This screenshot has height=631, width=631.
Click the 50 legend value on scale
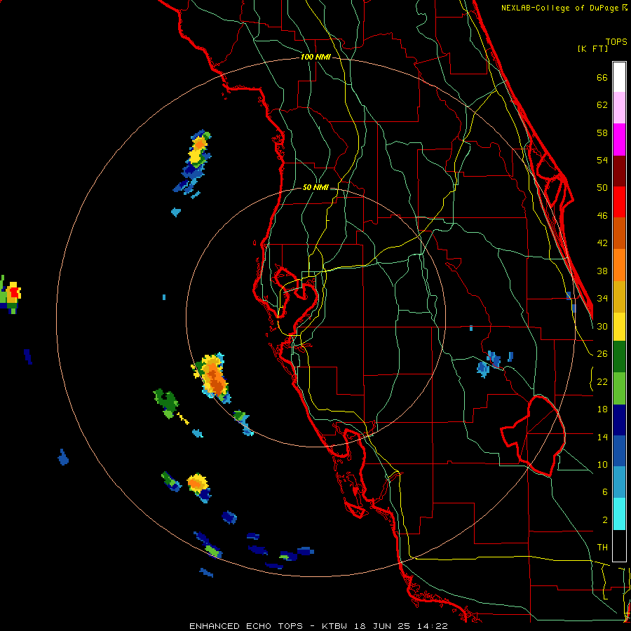[x=602, y=188]
